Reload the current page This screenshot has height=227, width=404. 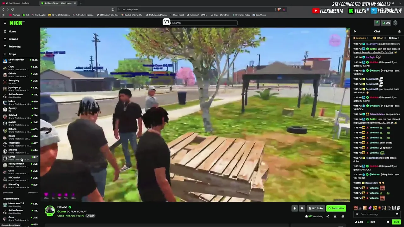(x=13, y=9)
